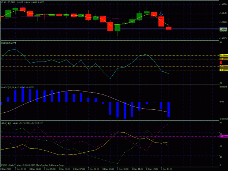228x171 pixels.
Task: Click the 8 Dec 03:00 time label
Action: pyautogui.click(x=20, y=169)
